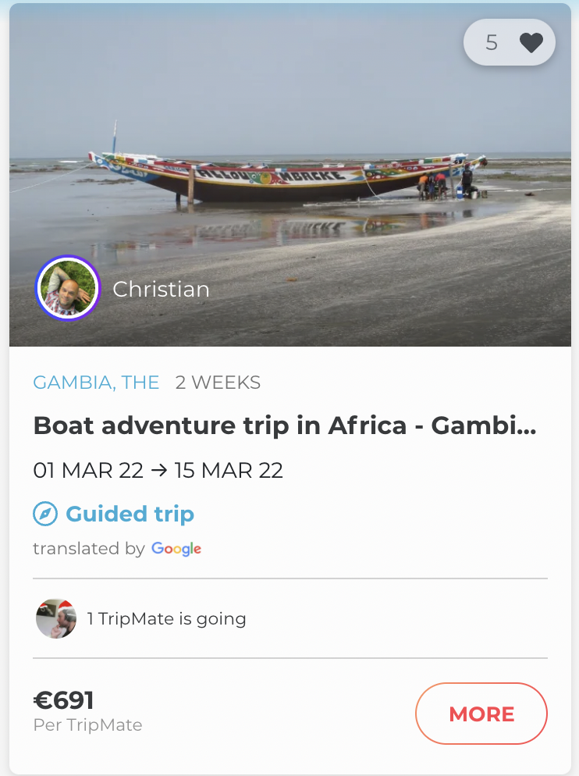Screen dimensions: 579x776
Task: Open Christian's circular profile avatar
Action: pyautogui.click(x=68, y=289)
